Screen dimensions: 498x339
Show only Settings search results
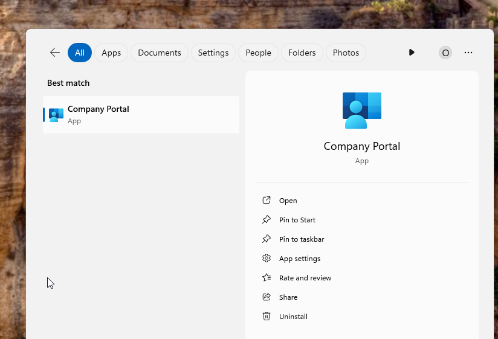pyautogui.click(x=213, y=53)
